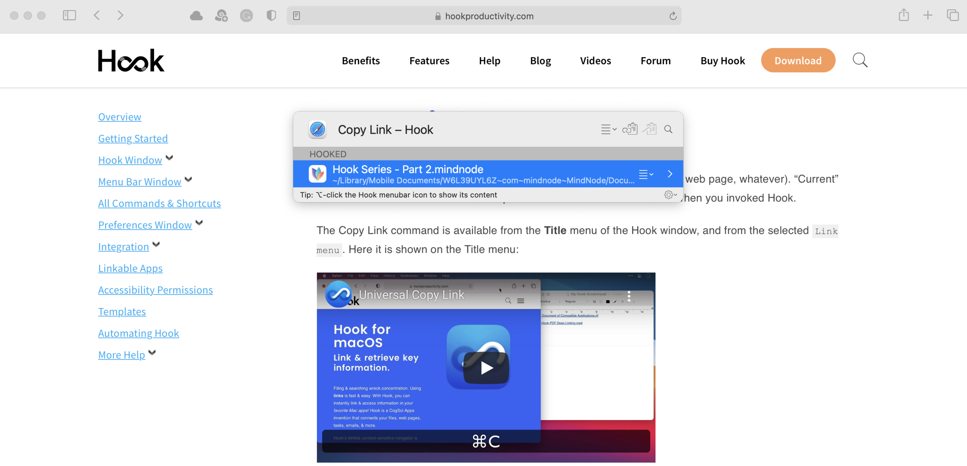The height and width of the screenshot is (466, 967).
Task: Click Copy Link icon in Hook window
Action: (x=630, y=129)
